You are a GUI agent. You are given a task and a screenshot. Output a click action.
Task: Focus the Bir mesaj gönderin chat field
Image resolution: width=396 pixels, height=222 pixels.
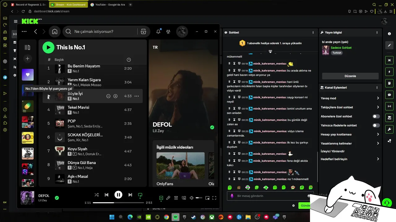coord(271,196)
